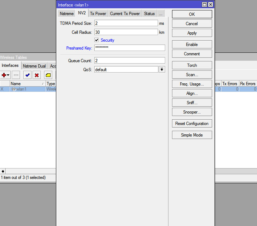The image size is (257, 226).
Task: Click the grey minus remove icon
Action: pos(16,75)
